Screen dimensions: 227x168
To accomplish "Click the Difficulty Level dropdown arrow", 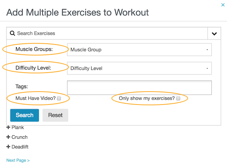I will [x=207, y=68].
